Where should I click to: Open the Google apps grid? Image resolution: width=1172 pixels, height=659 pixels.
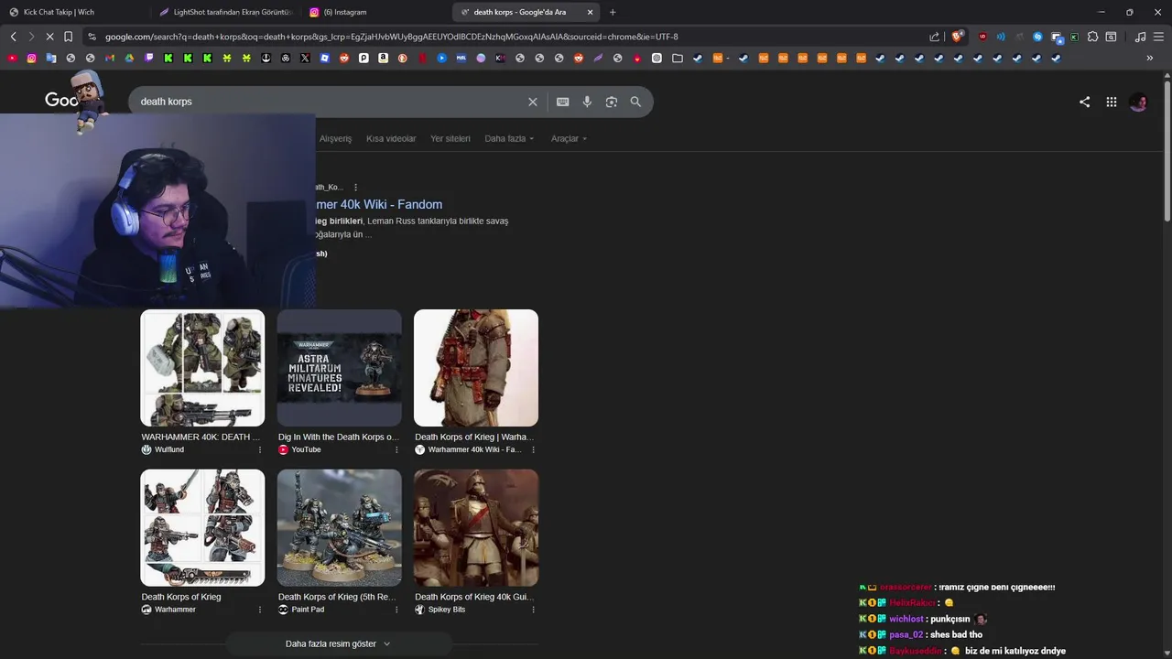(1111, 102)
